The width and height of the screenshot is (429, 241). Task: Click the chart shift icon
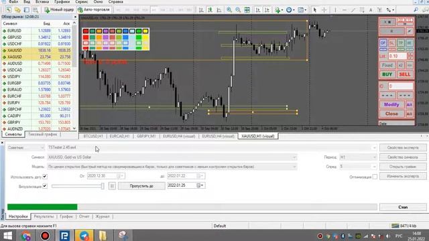[x=267, y=10]
